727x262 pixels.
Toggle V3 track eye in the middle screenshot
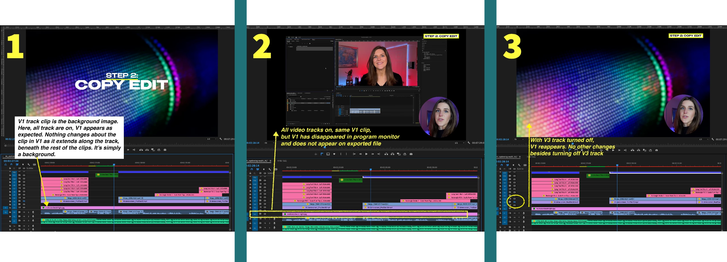[265, 207]
